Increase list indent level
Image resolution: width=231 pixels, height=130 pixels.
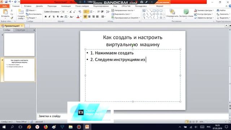102,12
